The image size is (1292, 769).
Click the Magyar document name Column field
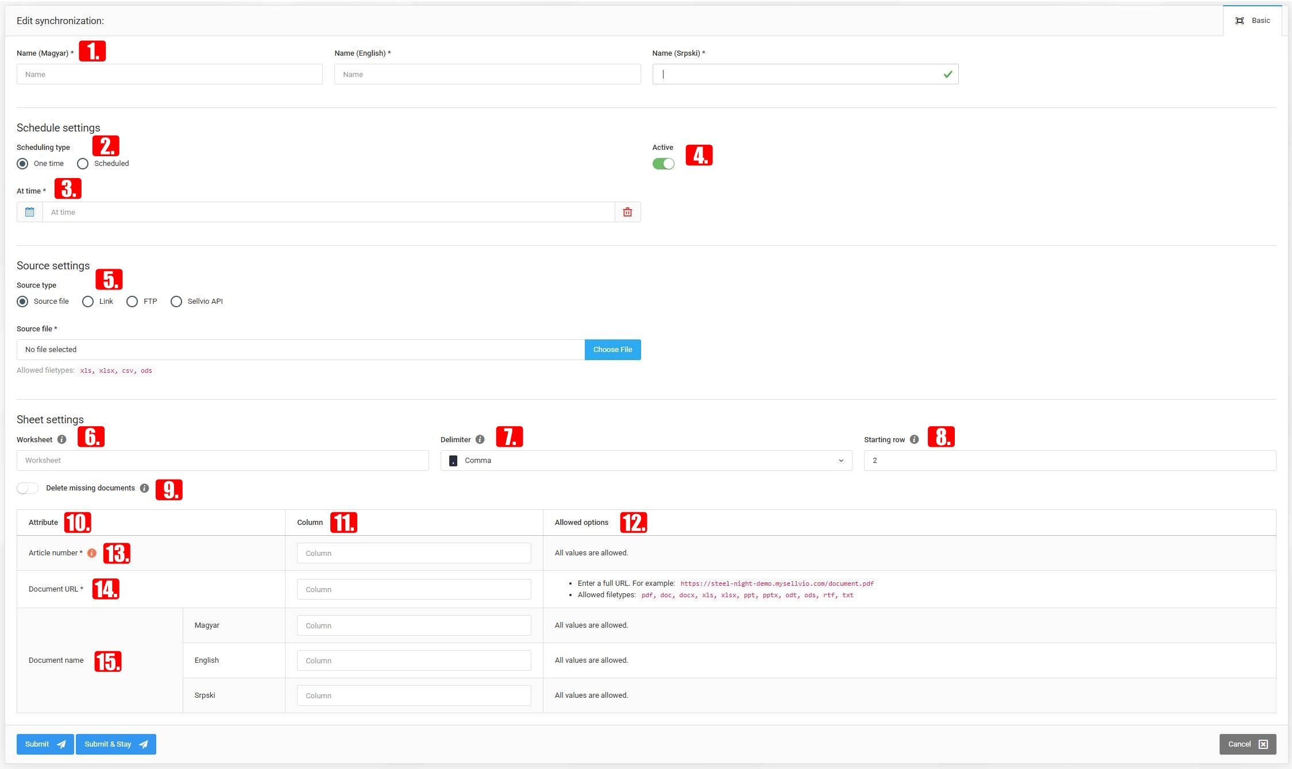(x=414, y=625)
